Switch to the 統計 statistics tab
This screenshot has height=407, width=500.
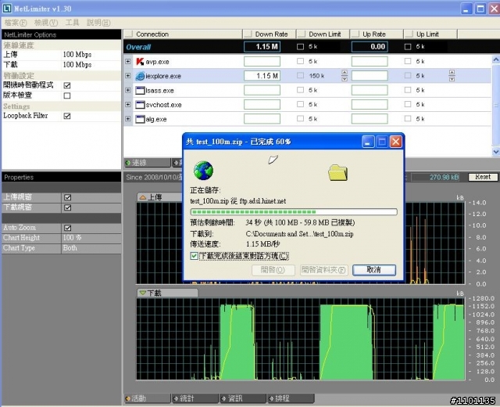tap(195, 398)
